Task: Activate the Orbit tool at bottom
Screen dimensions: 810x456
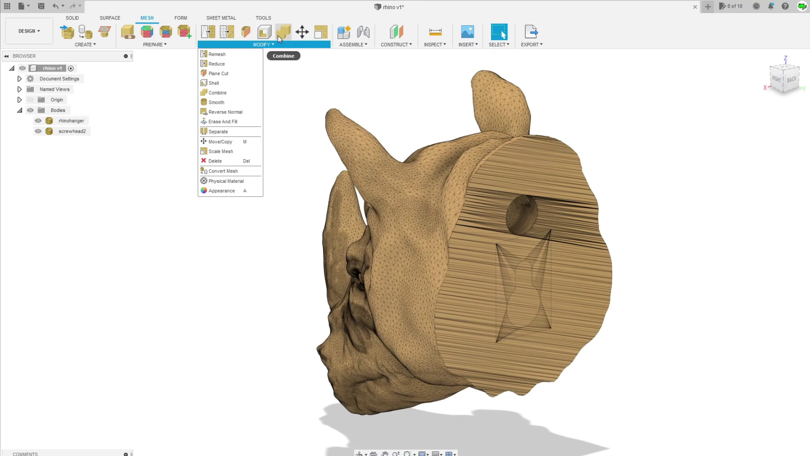Action: click(x=360, y=454)
